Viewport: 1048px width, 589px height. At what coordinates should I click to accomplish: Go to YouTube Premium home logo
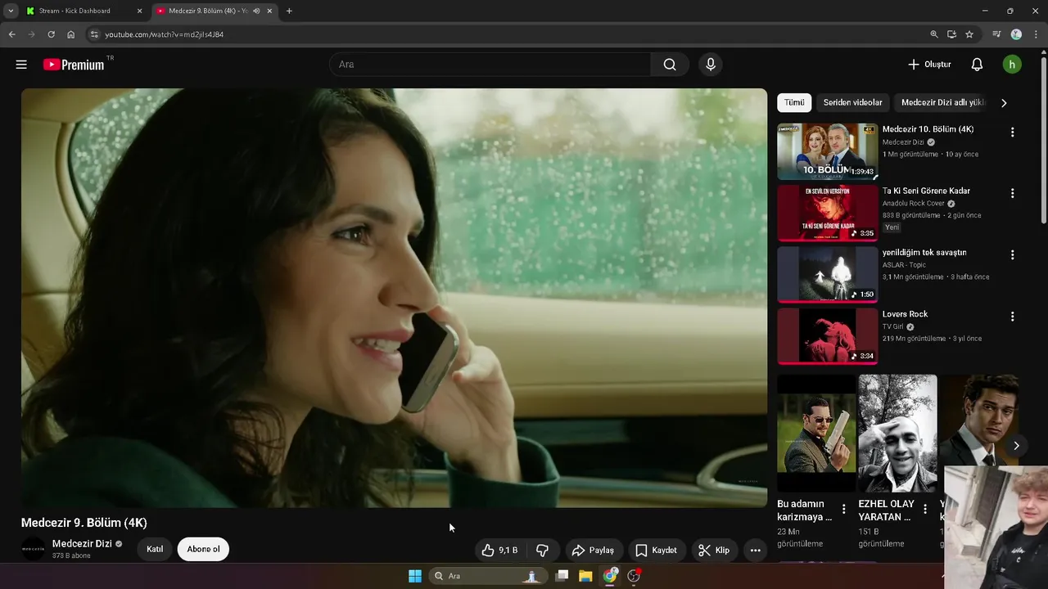click(75, 65)
